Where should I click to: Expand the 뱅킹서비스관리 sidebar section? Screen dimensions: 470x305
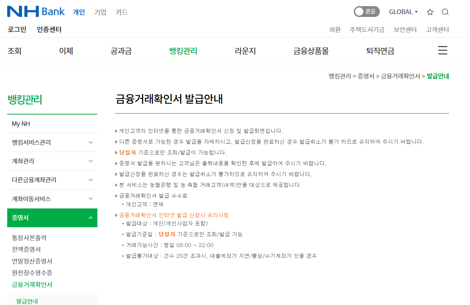pos(52,142)
